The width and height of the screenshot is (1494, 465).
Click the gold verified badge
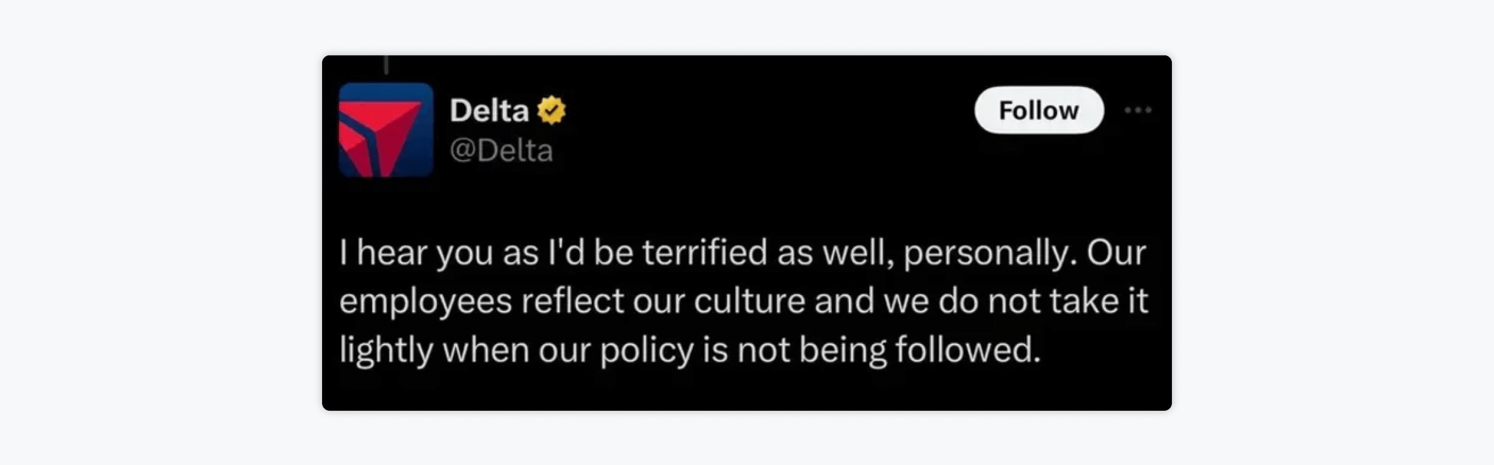[551, 110]
